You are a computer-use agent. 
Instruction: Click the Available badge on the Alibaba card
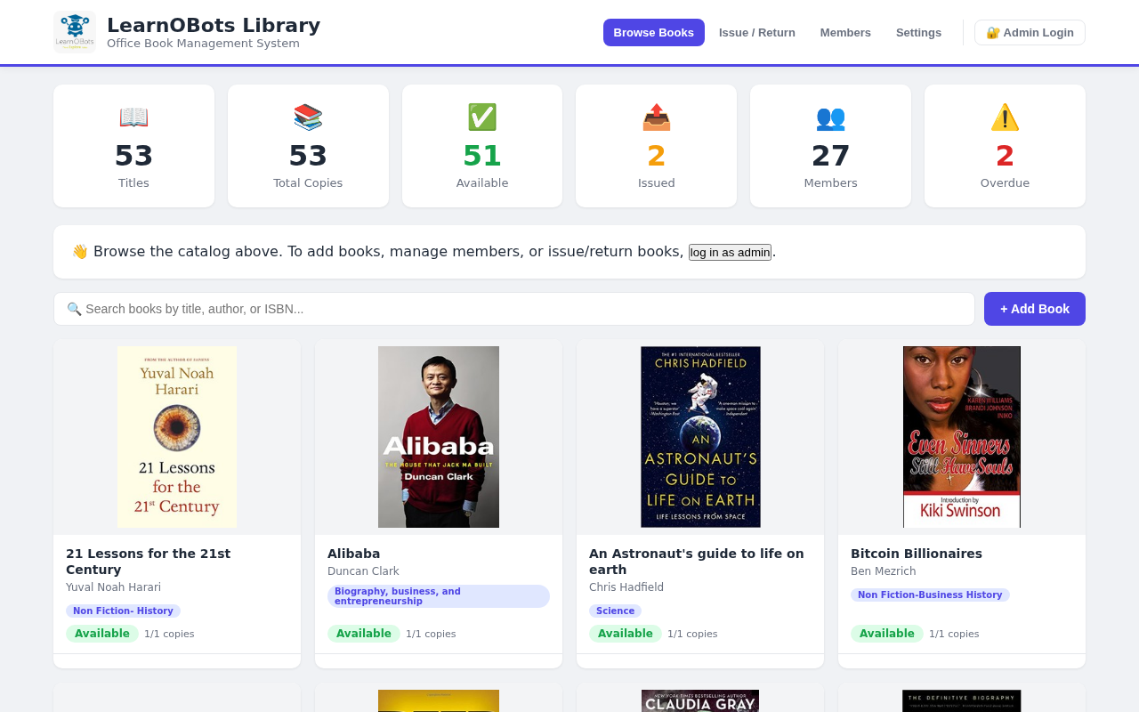click(364, 634)
